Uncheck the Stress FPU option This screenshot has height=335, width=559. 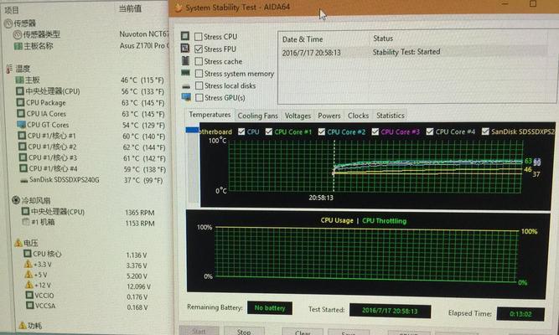[199, 49]
